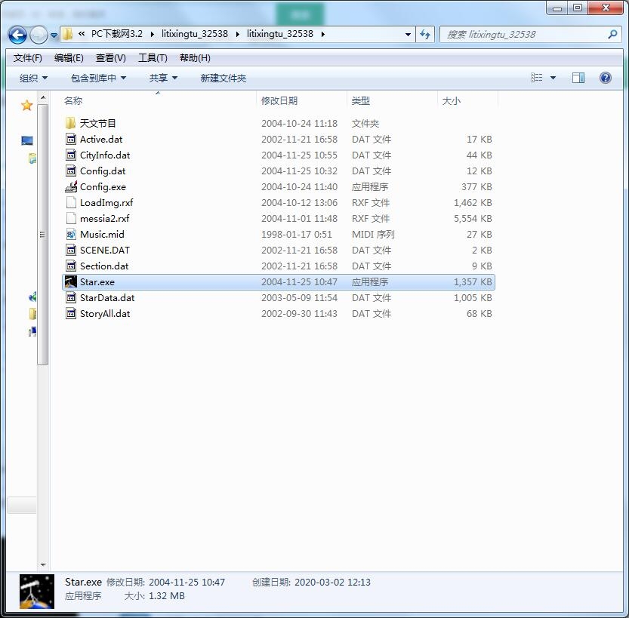Open the 编辑(E) menu
Screen dimensions: 629x618
click(x=69, y=58)
